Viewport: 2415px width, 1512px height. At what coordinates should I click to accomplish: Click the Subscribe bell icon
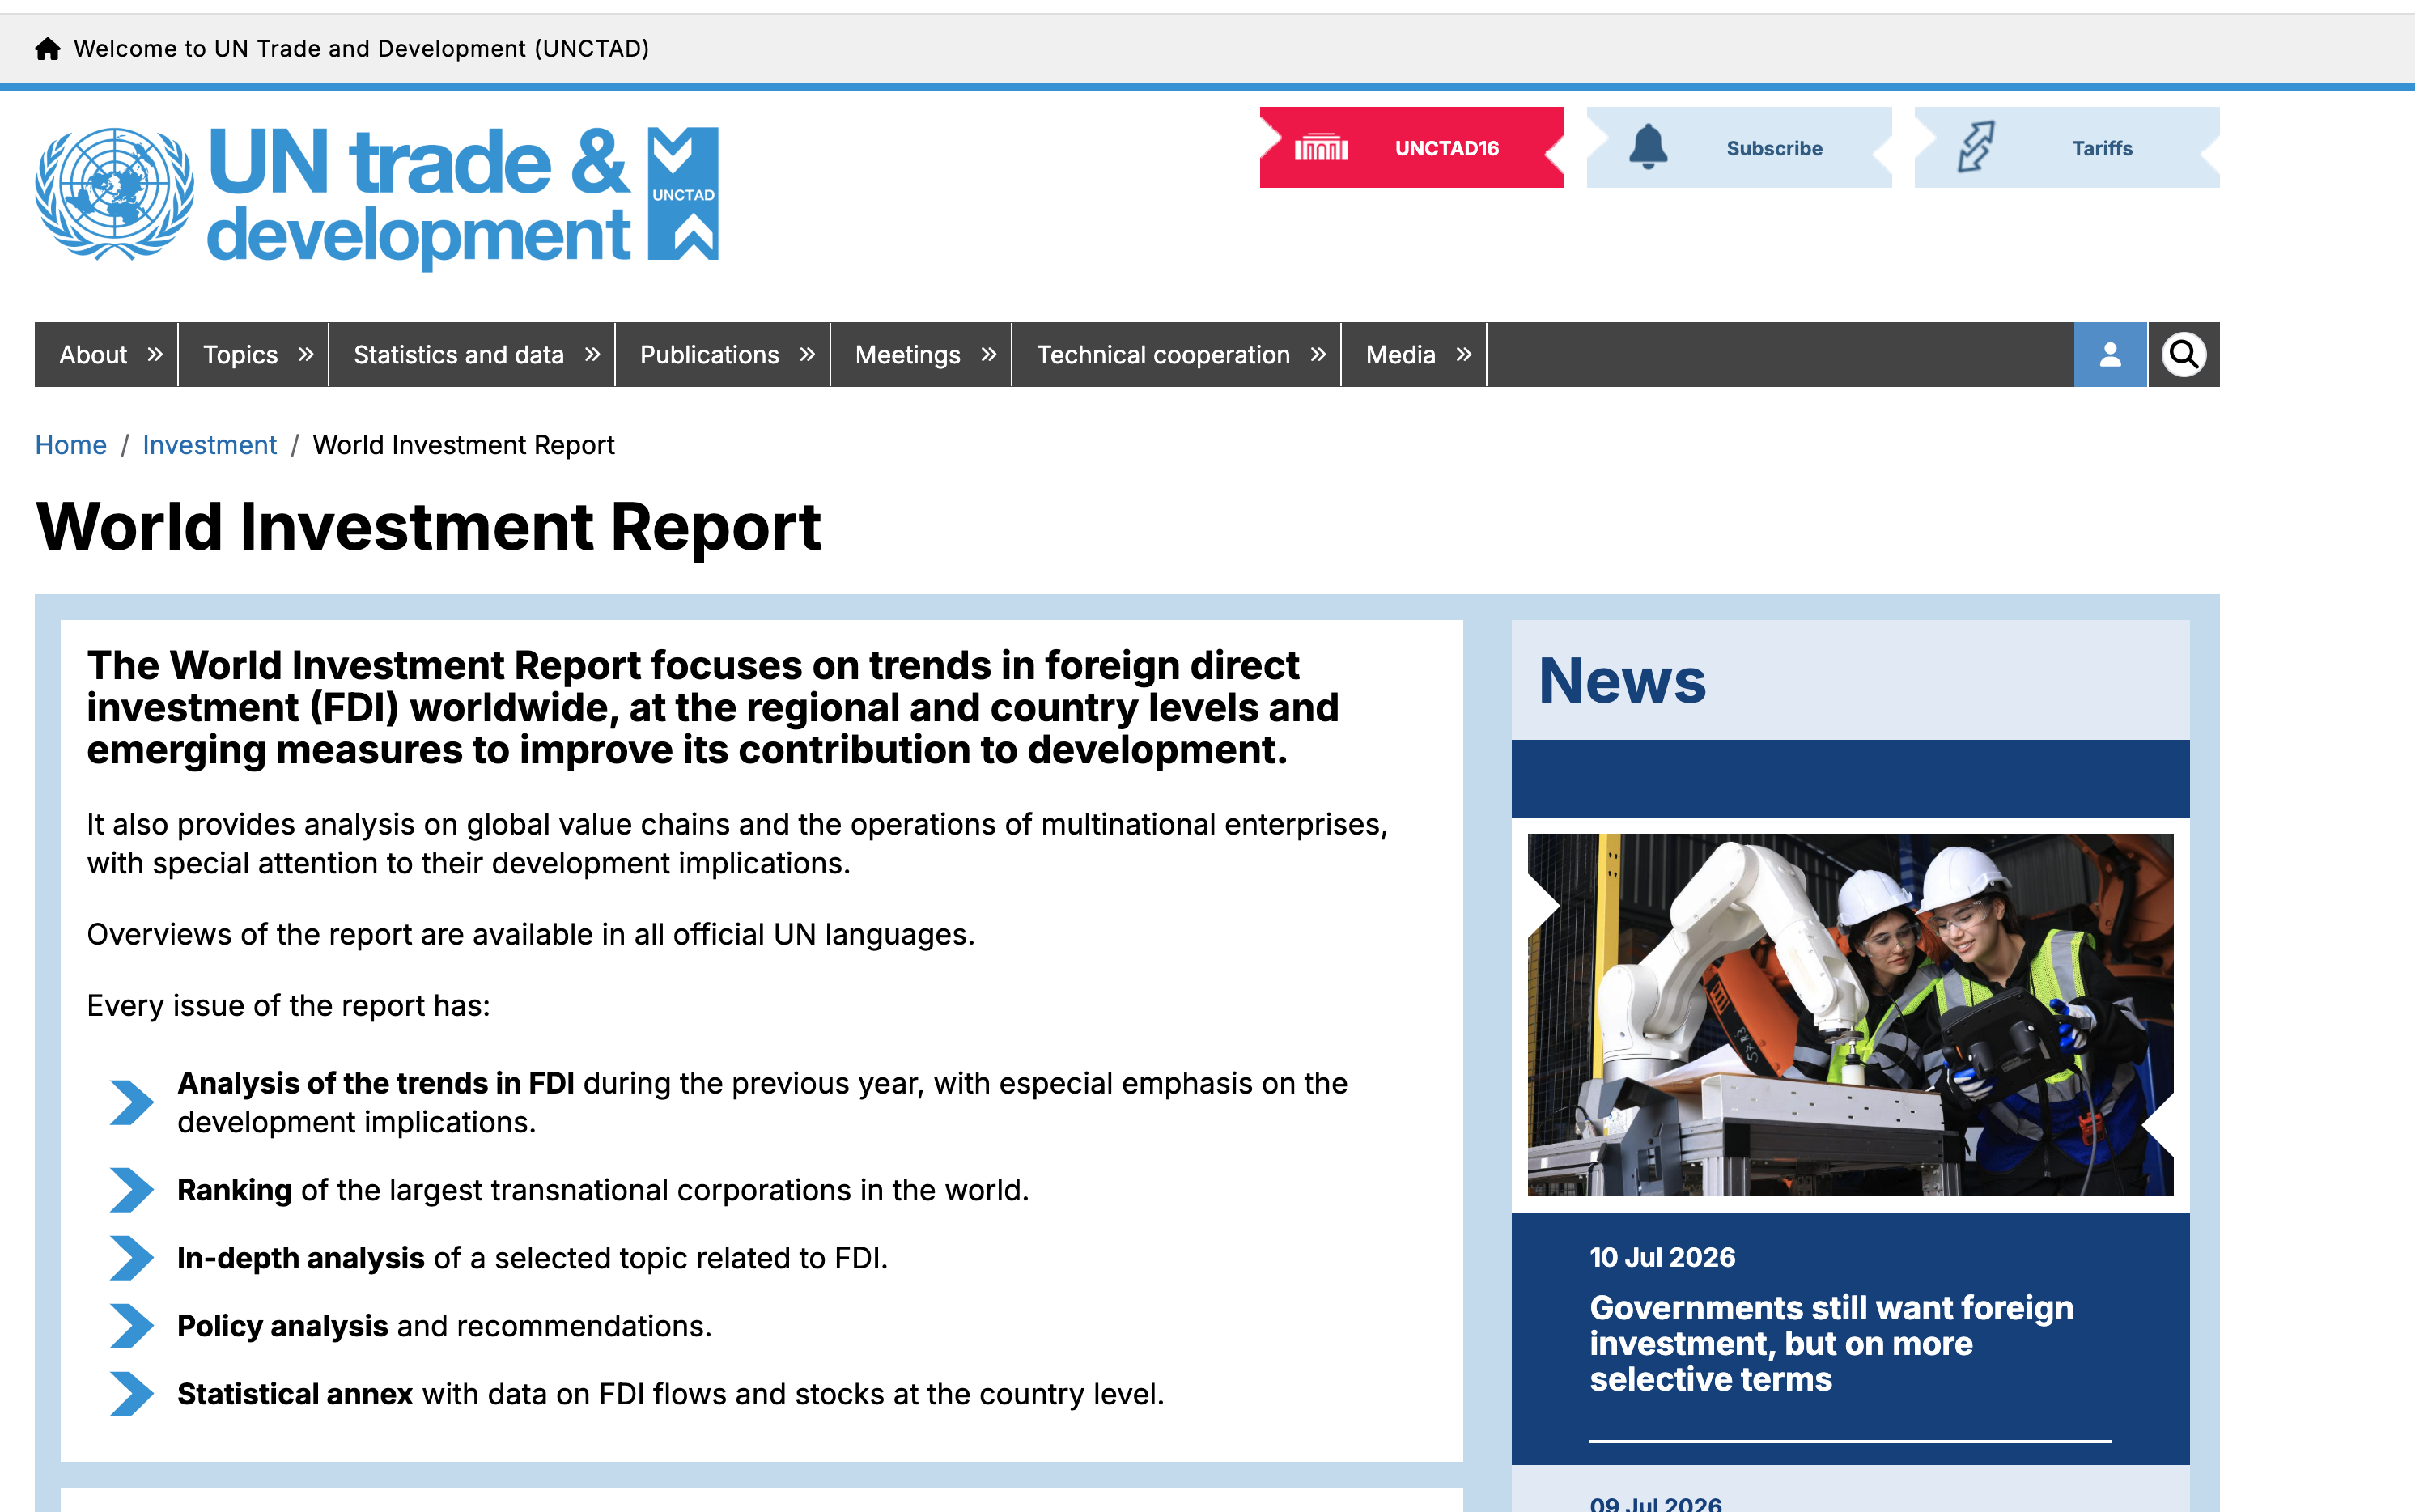[x=1649, y=147]
